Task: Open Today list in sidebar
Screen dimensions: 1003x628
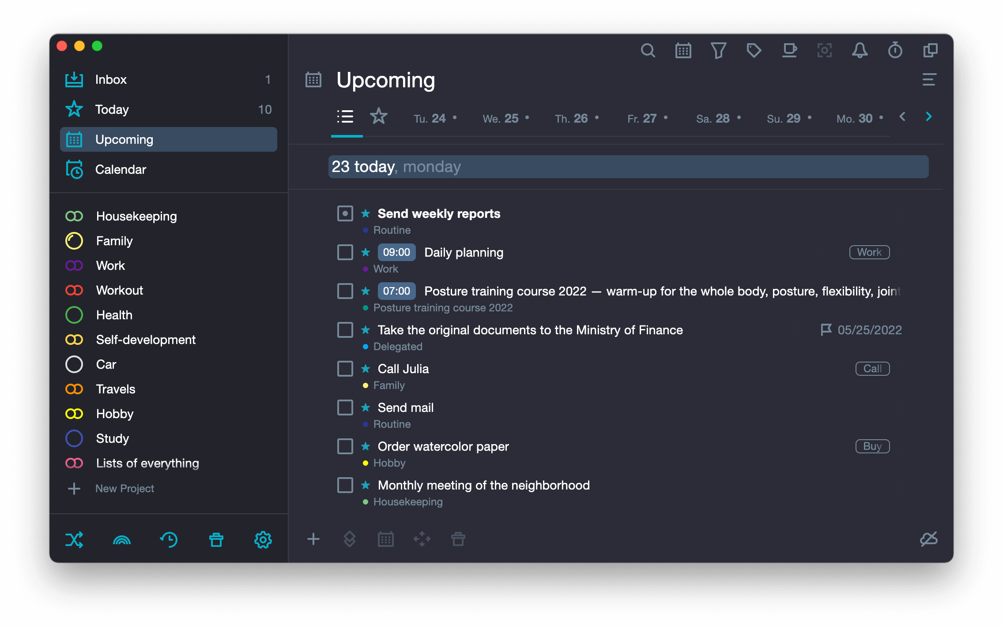Action: [169, 109]
